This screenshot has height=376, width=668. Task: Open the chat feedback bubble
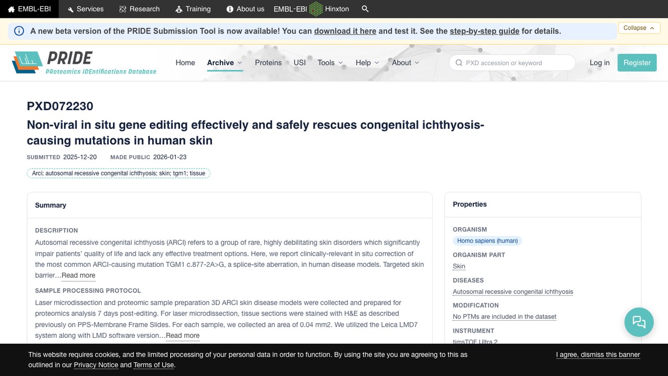pyautogui.click(x=639, y=322)
